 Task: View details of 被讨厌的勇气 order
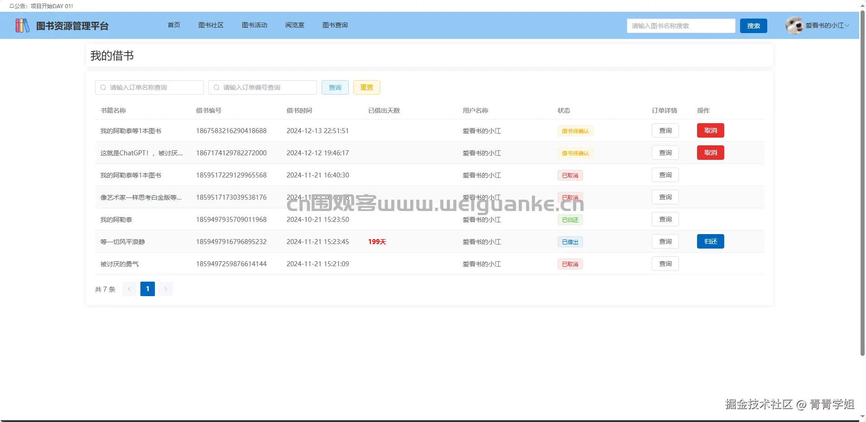[665, 263]
